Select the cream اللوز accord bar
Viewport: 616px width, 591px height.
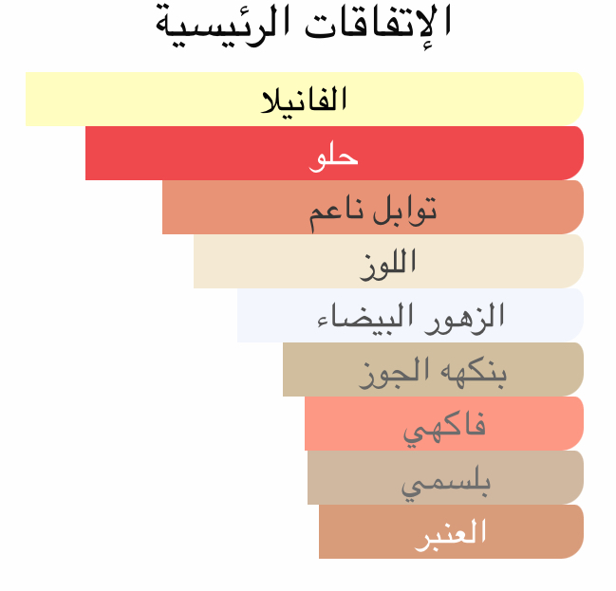pyautogui.click(x=266, y=261)
